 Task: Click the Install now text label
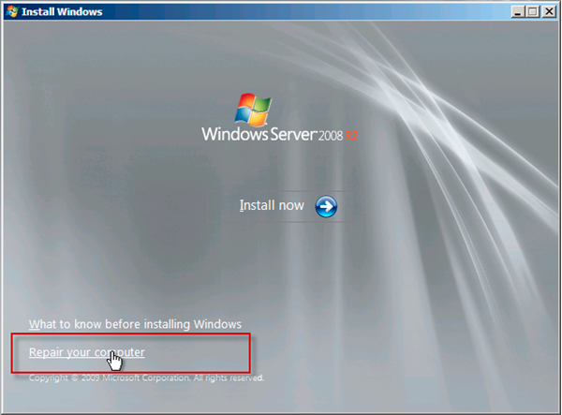pos(272,205)
